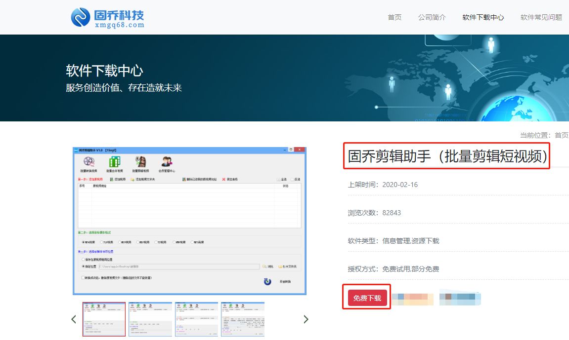The image size is (569, 340).
Task: Switch to the 软件常见问题 page
Action: 541,17
